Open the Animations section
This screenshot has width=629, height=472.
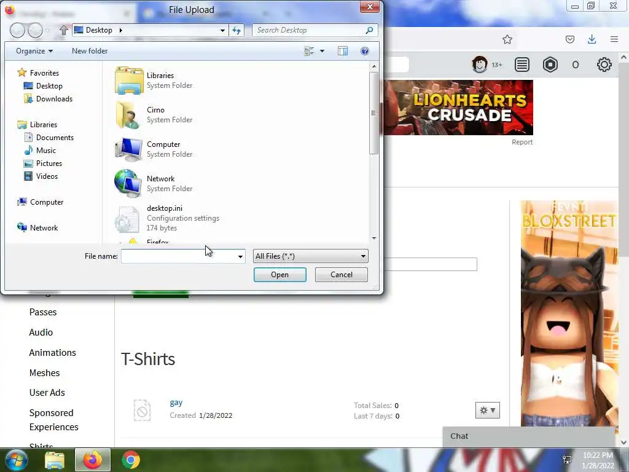click(53, 353)
